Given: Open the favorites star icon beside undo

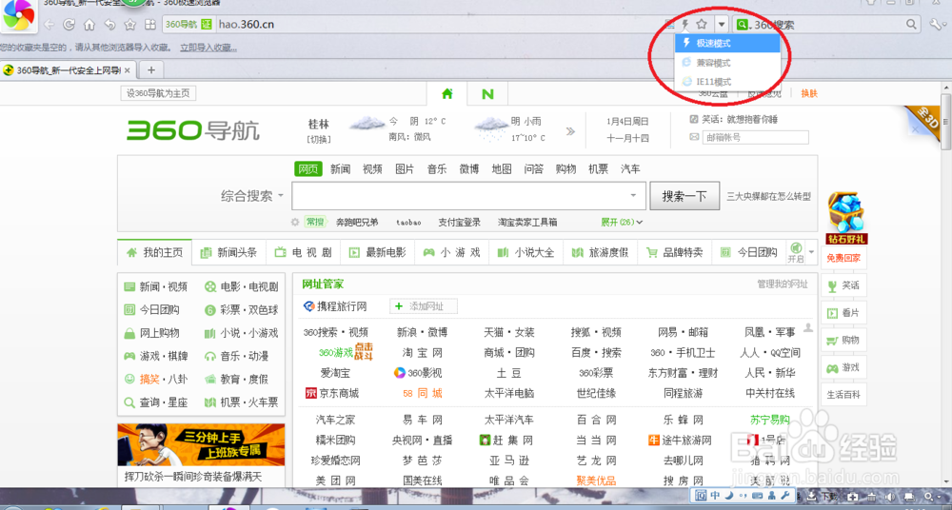Looking at the screenshot, I should pos(129,25).
